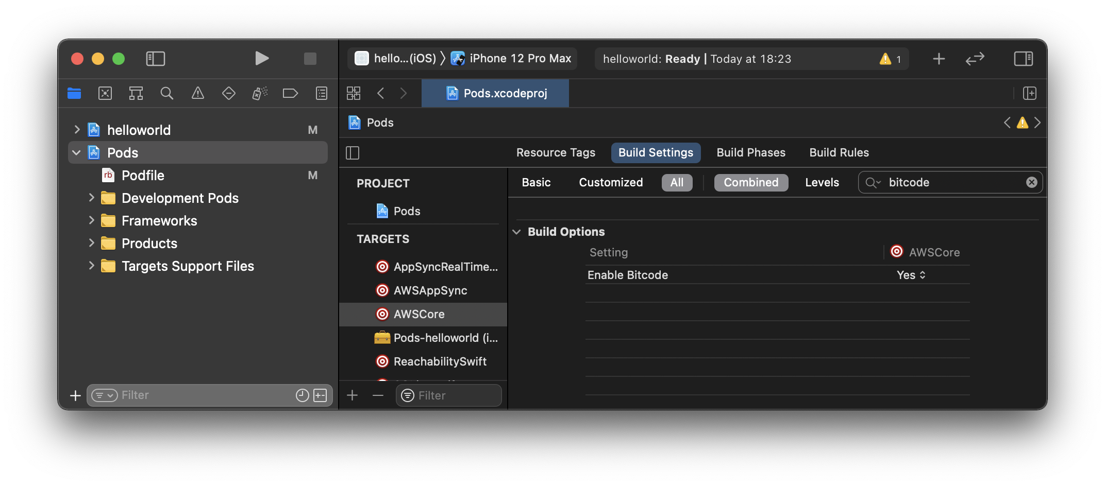Expand the Development Pods folder
Viewport: 1105px width, 486px height.
pyautogui.click(x=91, y=198)
